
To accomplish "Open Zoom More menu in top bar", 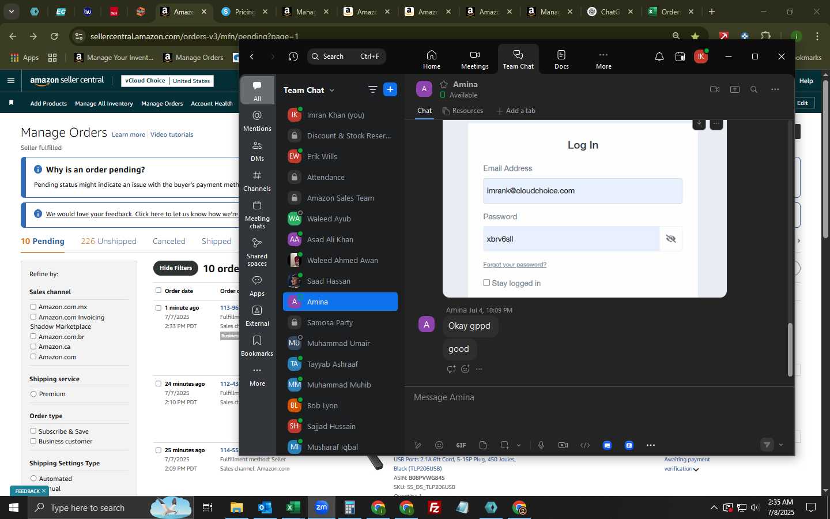I will click(603, 59).
